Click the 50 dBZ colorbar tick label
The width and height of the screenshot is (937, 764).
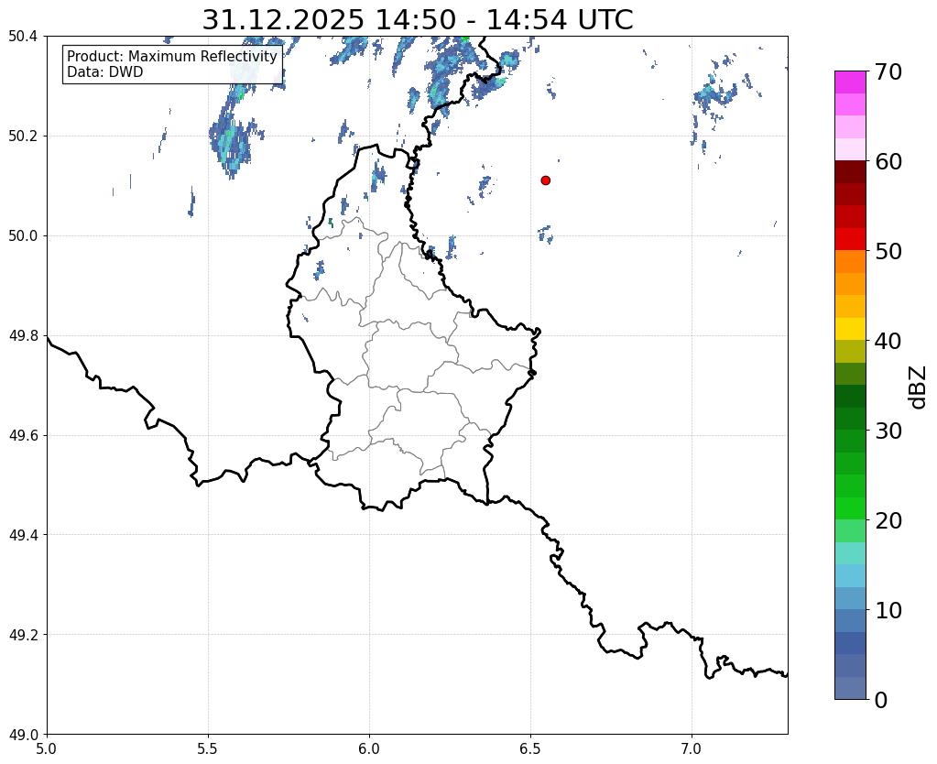pyautogui.click(x=888, y=252)
